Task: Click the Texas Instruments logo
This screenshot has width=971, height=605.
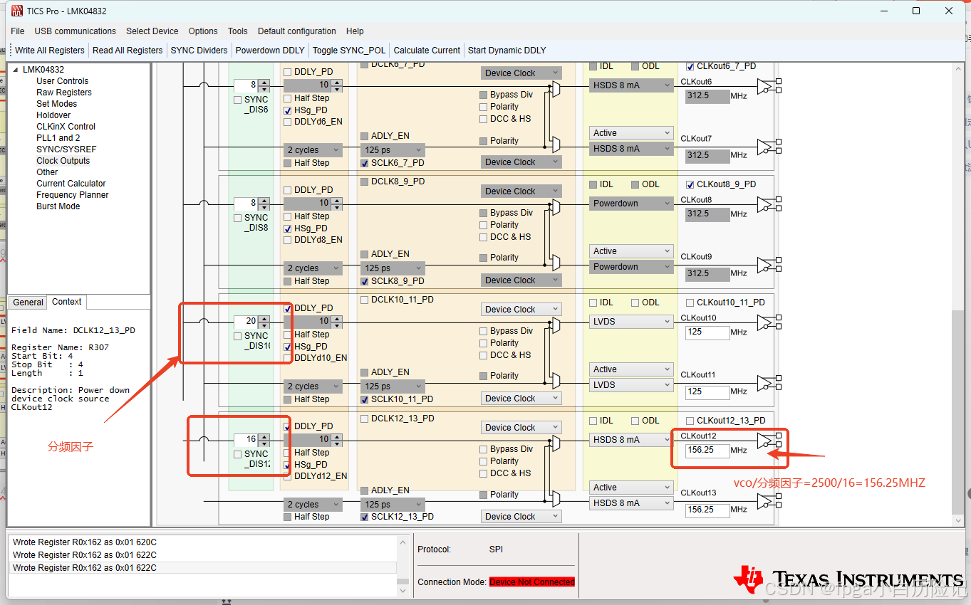Action: [x=848, y=578]
